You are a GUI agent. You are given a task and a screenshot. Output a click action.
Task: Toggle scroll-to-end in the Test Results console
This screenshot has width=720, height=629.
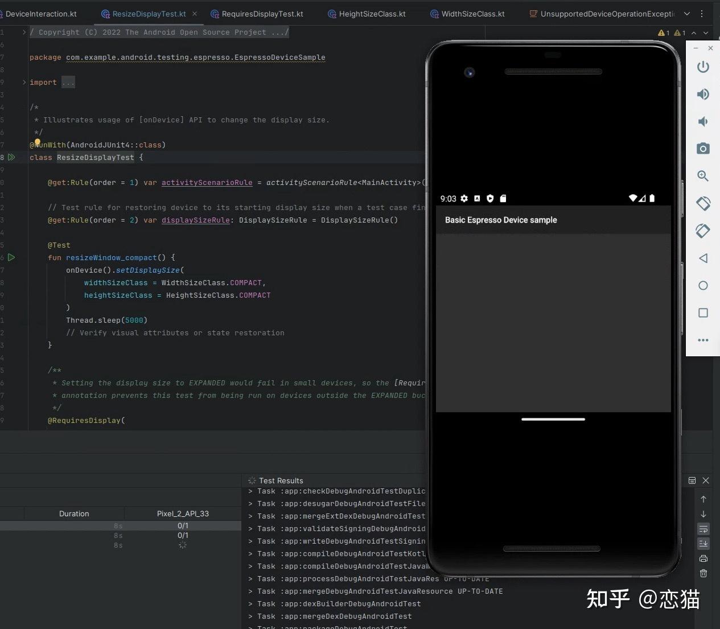pyautogui.click(x=703, y=544)
